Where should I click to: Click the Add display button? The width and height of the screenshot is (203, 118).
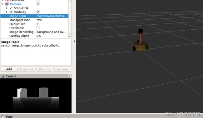coord(9,69)
